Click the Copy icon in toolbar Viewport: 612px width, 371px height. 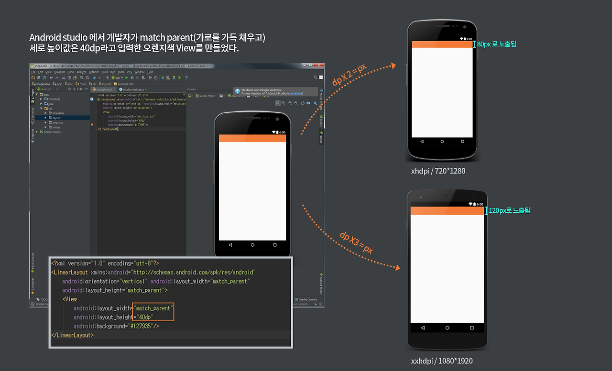pyautogui.click(x=69, y=77)
